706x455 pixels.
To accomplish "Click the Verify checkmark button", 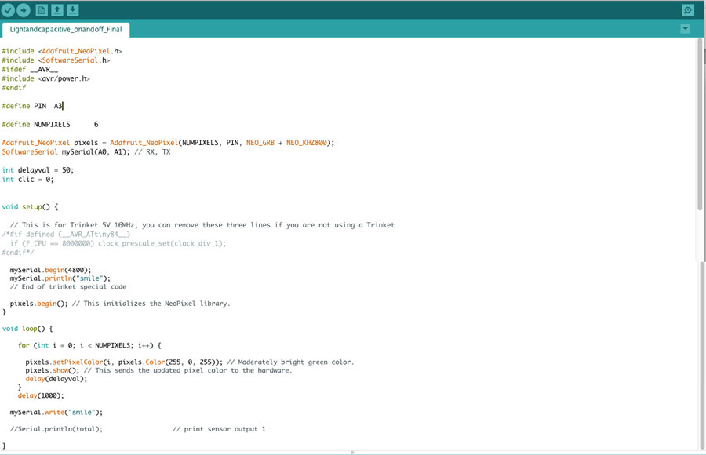I will pyautogui.click(x=9, y=10).
